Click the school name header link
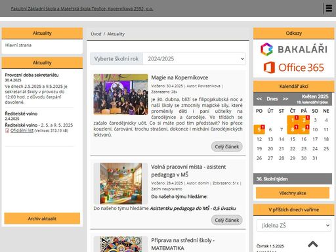 [x=82, y=9]
